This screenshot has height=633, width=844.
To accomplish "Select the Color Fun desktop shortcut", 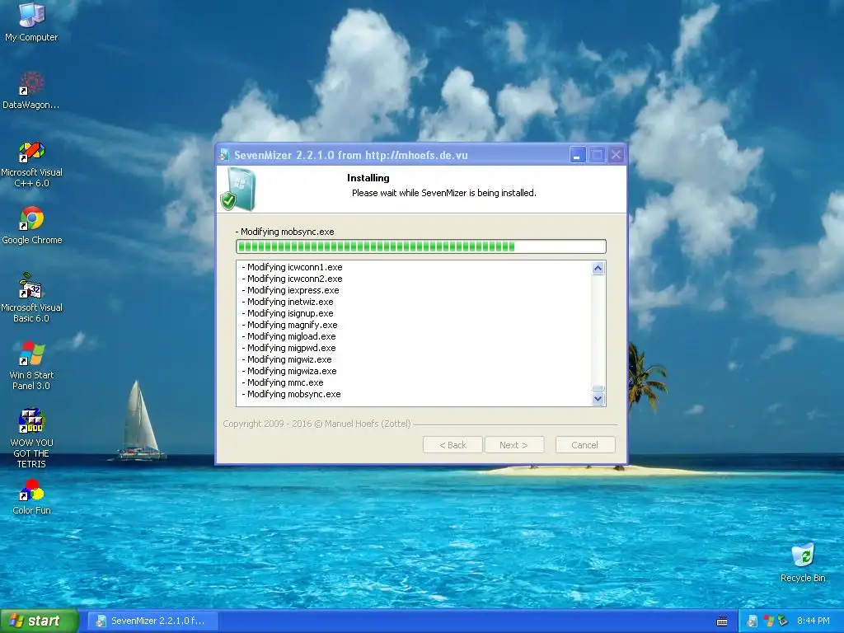I will [31, 496].
